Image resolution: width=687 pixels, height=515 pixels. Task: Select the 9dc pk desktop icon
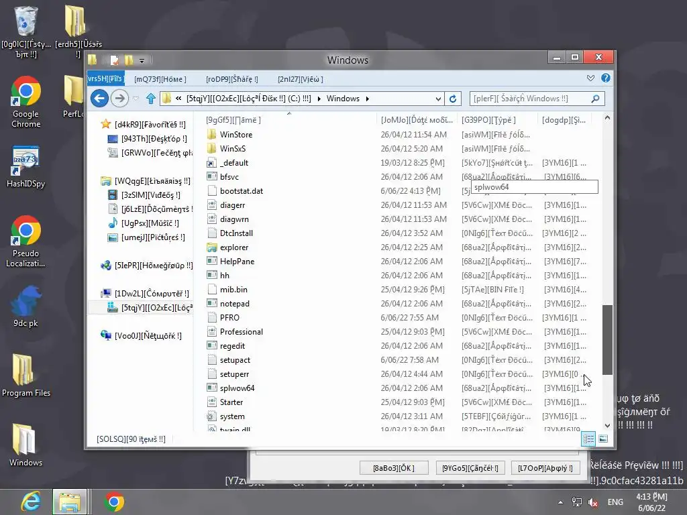tap(26, 306)
